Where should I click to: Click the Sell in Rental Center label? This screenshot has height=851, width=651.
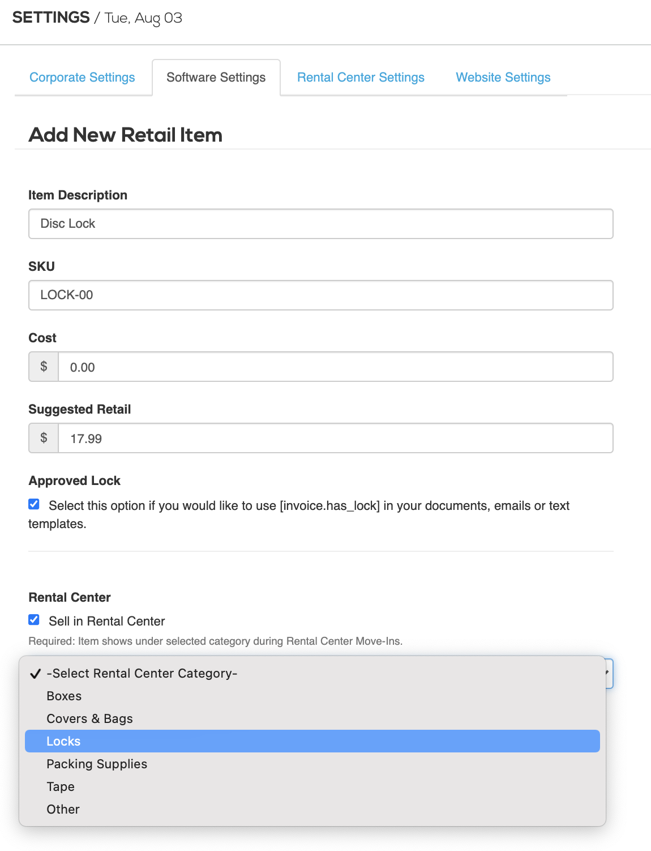107,621
